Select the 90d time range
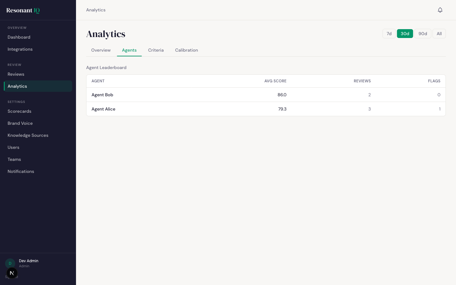Image resolution: width=456 pixels, height=285 pixels. (422, 34)
